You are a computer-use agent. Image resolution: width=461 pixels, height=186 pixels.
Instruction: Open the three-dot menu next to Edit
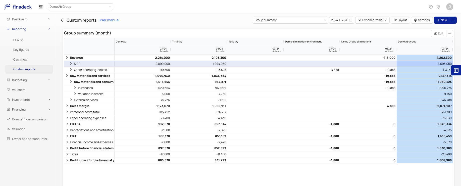click(x=450, y=33)
